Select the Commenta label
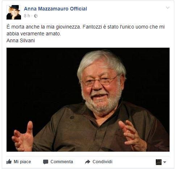Viewport: 175px width, 169px height. point(62,162)
